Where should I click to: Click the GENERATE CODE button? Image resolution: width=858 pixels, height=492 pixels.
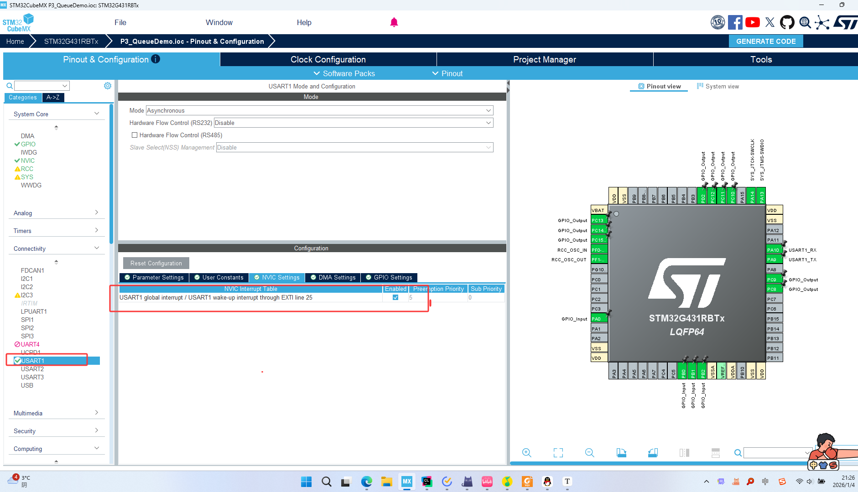[766, 41]
